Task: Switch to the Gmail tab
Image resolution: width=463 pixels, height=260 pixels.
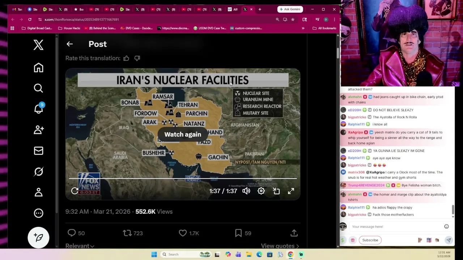Action: [17, 9]
